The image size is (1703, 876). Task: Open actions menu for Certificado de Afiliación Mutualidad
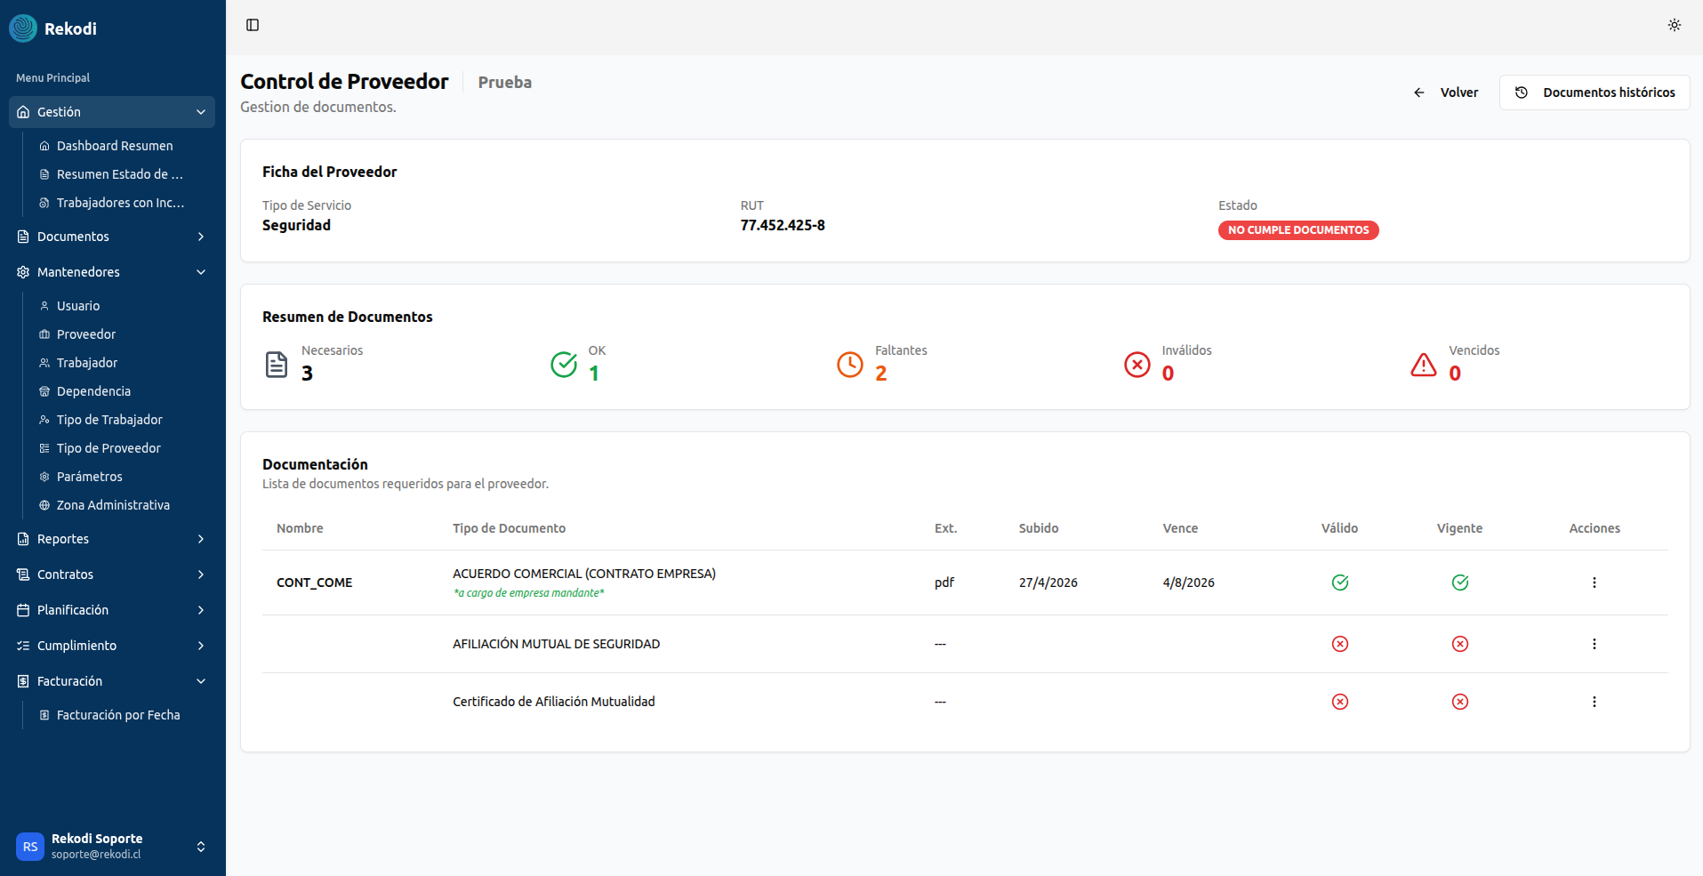click(1595, 702)
